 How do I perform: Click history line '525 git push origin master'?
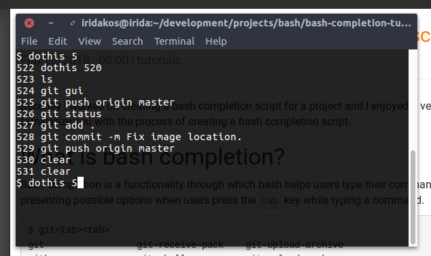coord(96,102)
